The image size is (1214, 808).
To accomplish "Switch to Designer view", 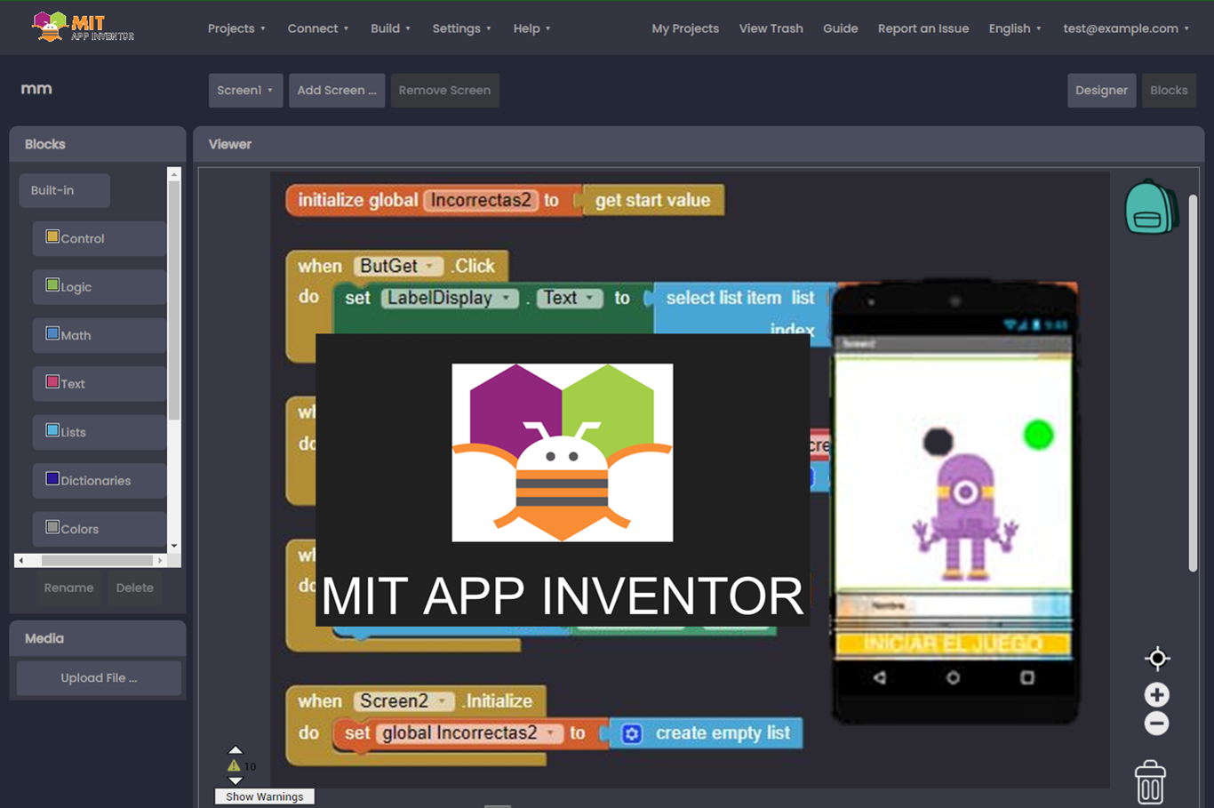I will pyautogui.click(x=1100, y=91).
